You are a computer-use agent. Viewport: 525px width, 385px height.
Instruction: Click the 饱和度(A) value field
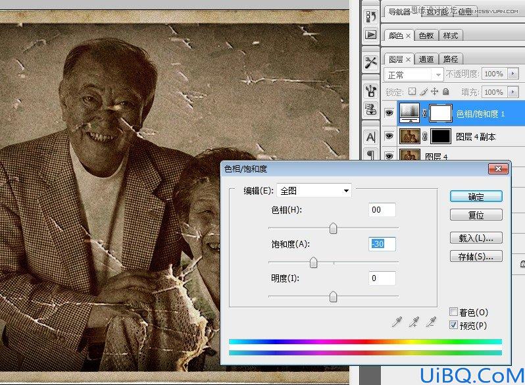tap(382, 244)
